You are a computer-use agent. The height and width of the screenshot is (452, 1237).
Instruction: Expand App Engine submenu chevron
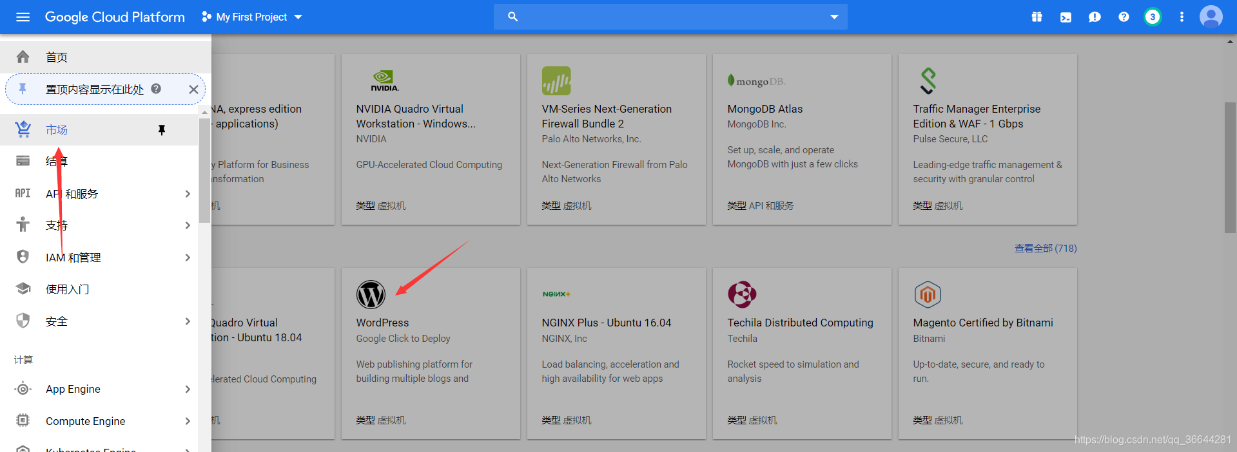pos(188,389)
